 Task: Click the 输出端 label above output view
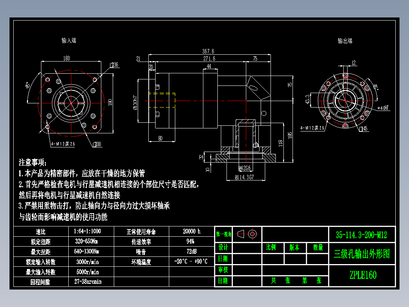344,41
